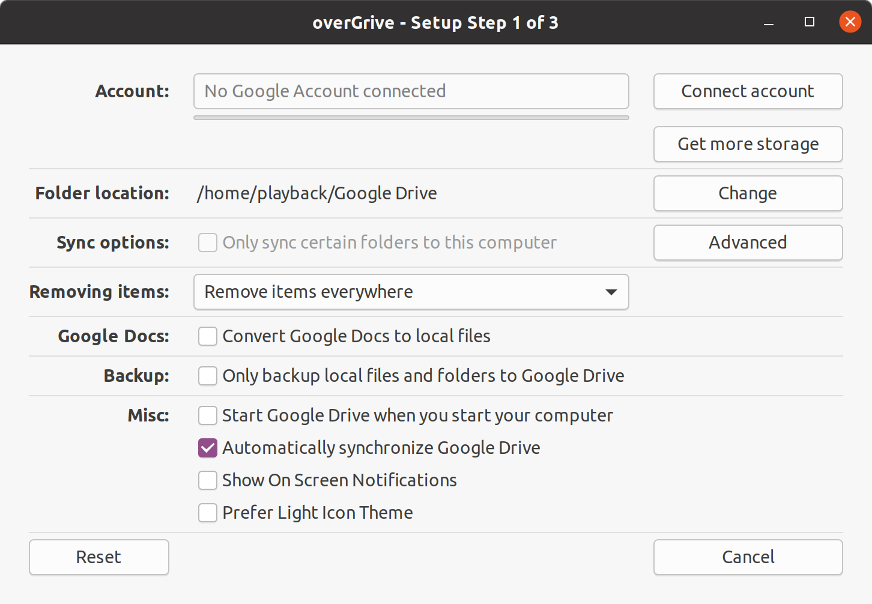Screen dimensions: 872x604
Task: Click the Connect account button
Action: (x=748, y=91)
